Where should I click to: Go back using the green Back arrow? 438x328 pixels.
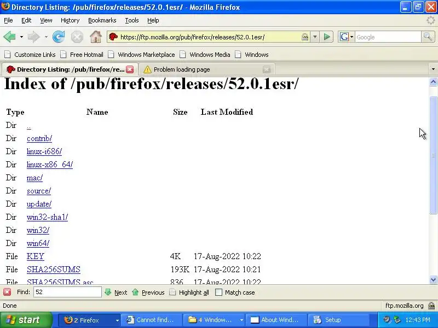pyautogui.click(x=9, y=37)
